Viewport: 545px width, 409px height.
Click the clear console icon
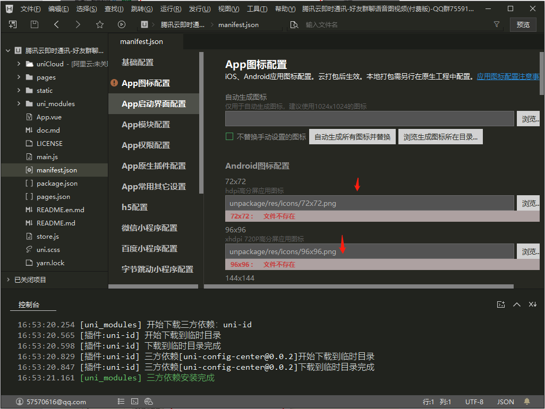pyautogui.click(x=532, y=304)
